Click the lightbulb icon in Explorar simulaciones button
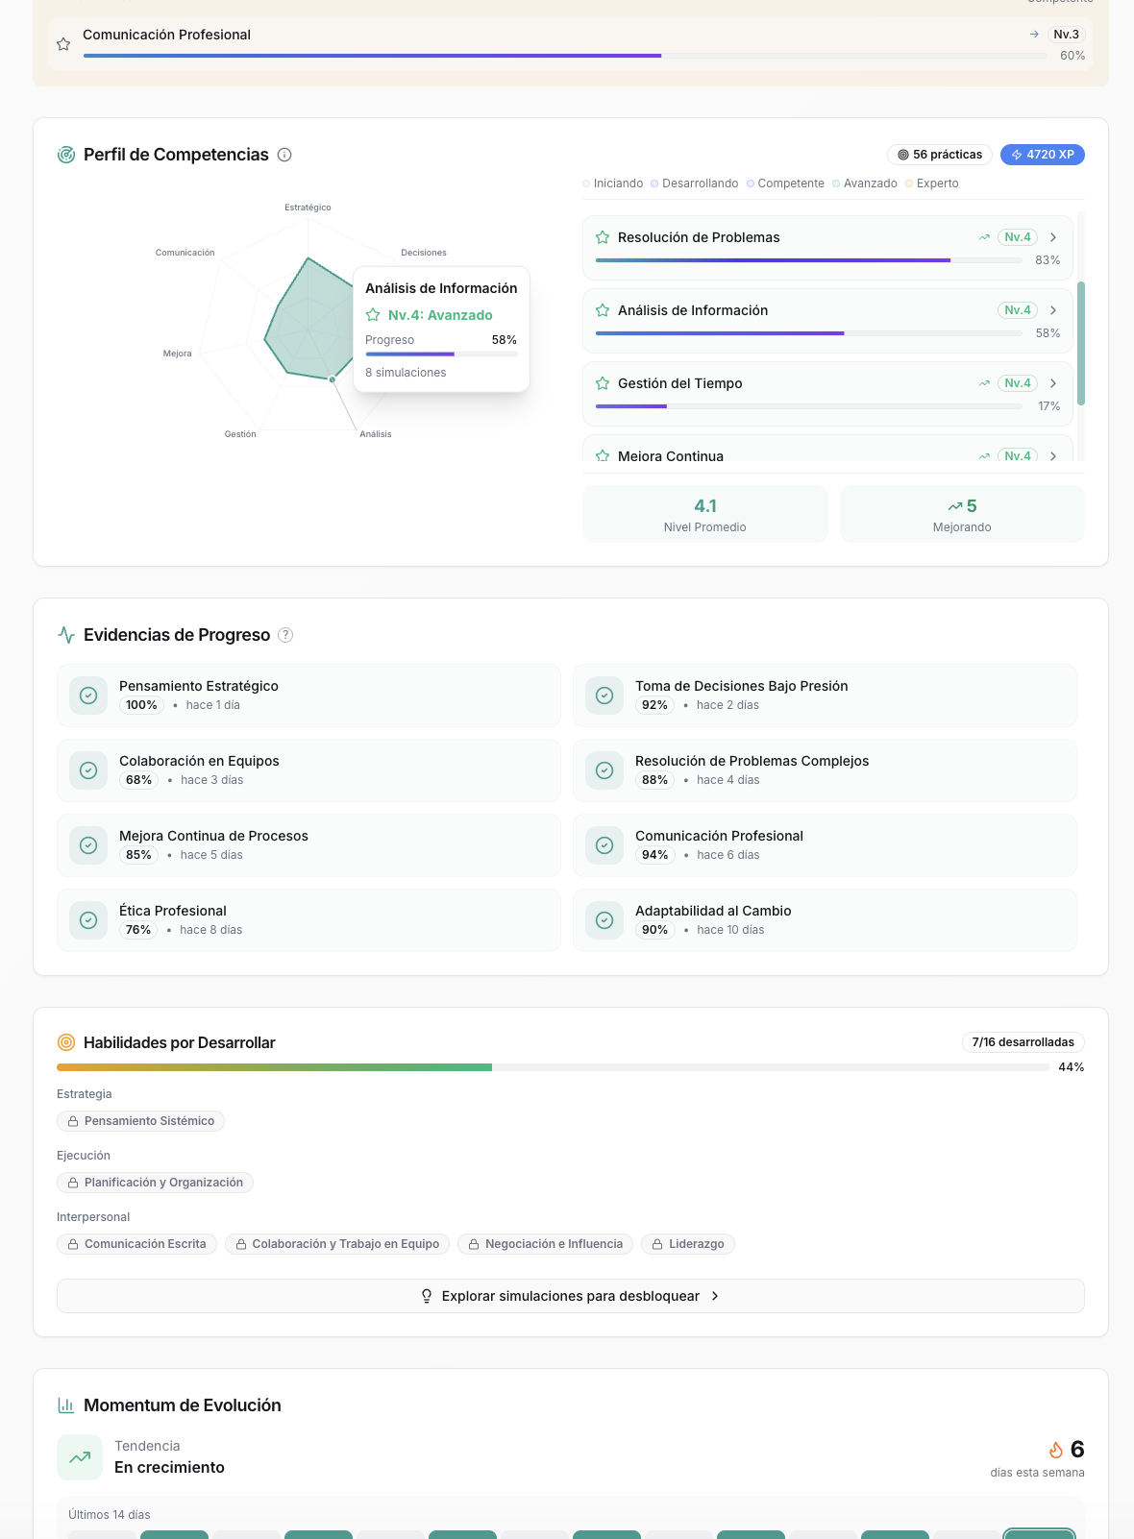The image size is (1134, 1539). click(x=427, y=1296)
